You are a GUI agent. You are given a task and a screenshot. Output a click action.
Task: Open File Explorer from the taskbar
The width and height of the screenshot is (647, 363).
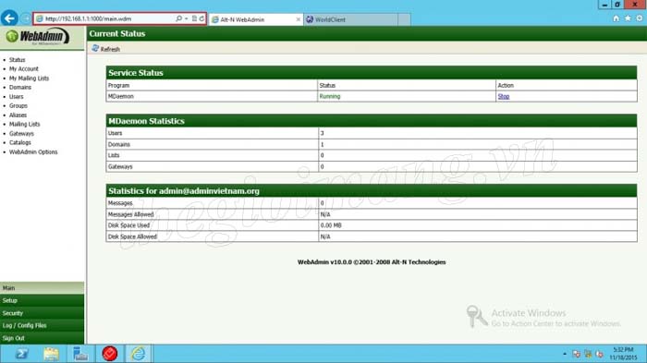pos(51,354)
